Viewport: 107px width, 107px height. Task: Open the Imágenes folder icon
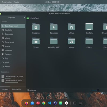pos(36,27)
